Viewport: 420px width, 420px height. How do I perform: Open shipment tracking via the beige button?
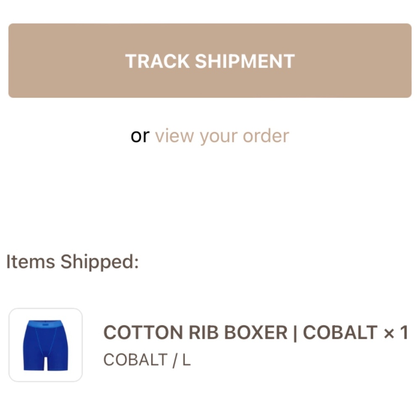[x=210, y=61]
